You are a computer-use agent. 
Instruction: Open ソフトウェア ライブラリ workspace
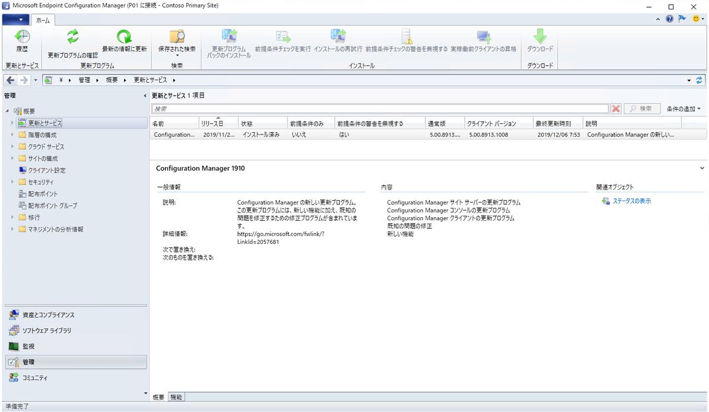76,331
